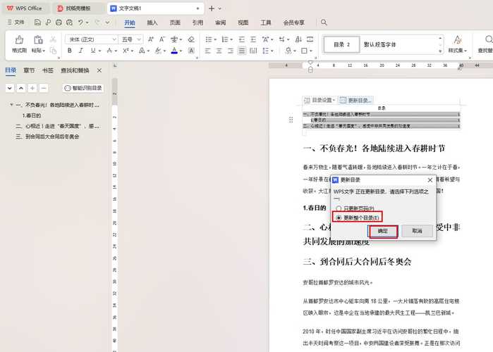Image resolution: width=493 pixels, height=352 pixels.
Task: Open the 目录设置 dropdown above the contents
Action: tap(319, 100)
